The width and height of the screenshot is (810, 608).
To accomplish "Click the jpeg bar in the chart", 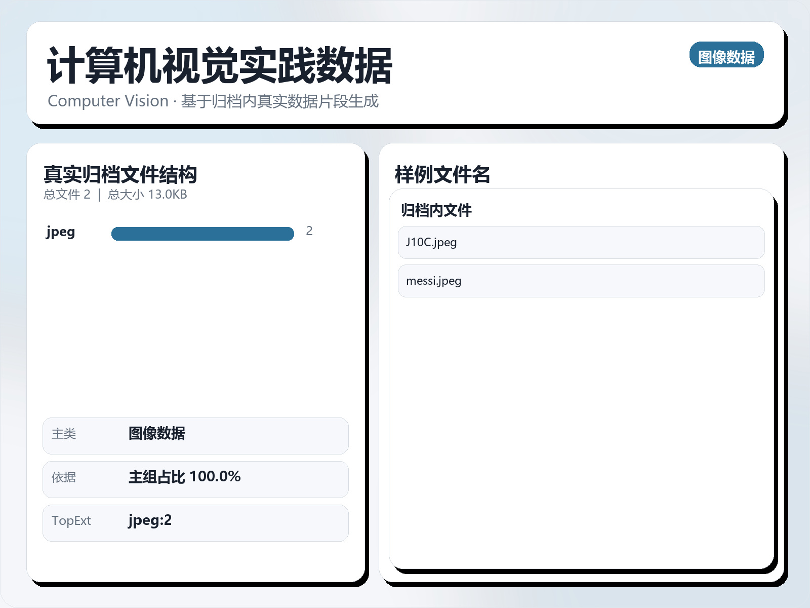I will pyautogui.click(x=202, y=233).
